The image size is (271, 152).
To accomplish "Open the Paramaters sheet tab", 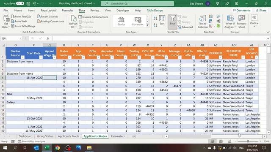I will point(118,136).
